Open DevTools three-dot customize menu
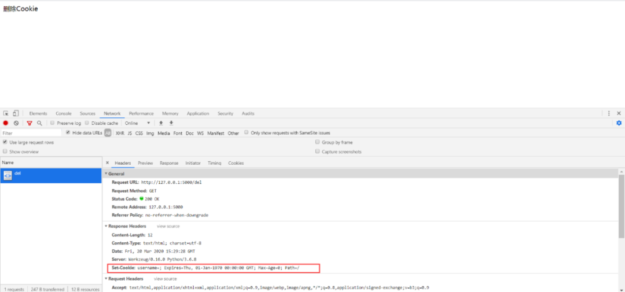625x292 pixels. [x=609, y=113]
